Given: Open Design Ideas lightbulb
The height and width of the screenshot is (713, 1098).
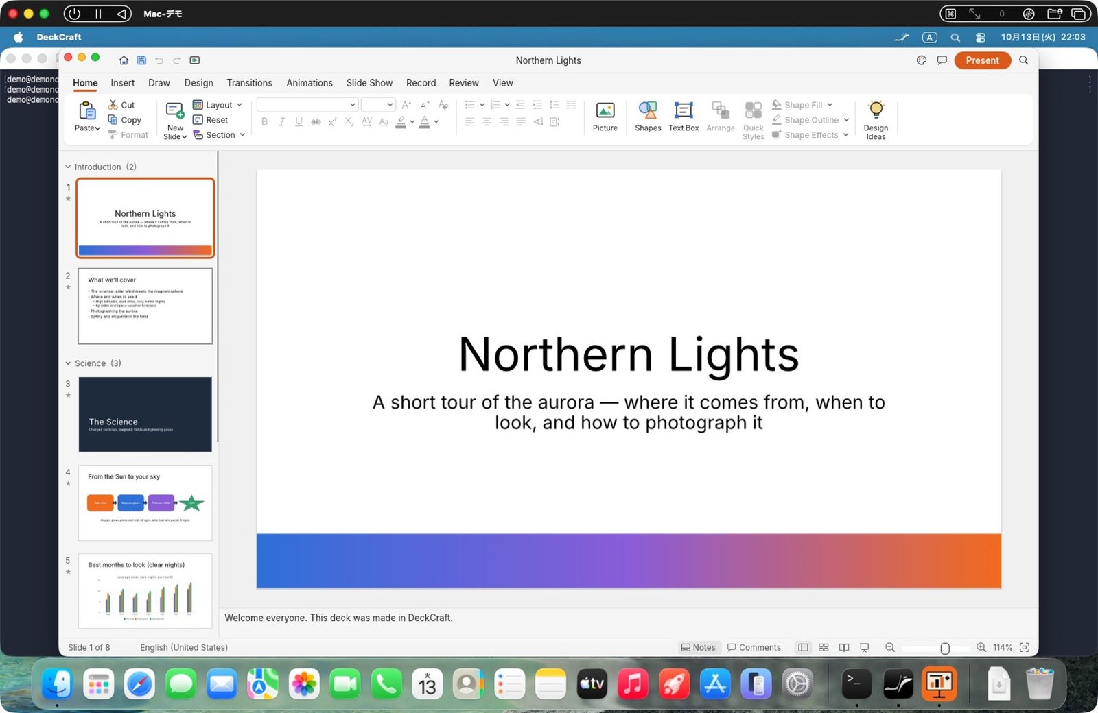Looking at the screenshot, I should [876, 121].
